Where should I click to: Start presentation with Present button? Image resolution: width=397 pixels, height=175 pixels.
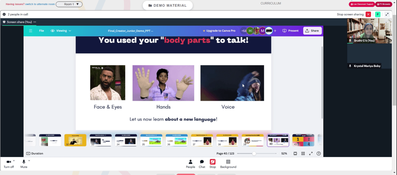pyautogui.click(x=291, y=31)
